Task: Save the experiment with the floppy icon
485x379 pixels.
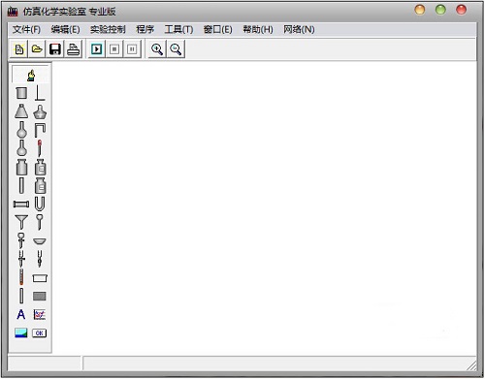Action: [55, 49]
